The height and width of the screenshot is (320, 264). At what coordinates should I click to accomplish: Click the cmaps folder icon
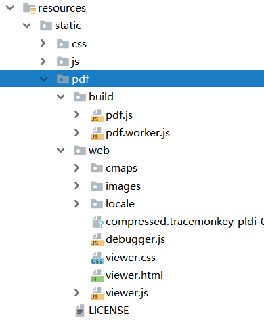97,168
